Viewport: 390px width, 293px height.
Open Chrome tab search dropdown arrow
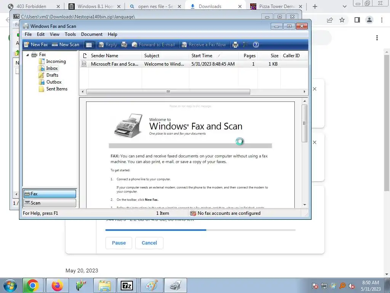[x=344, y=6]
